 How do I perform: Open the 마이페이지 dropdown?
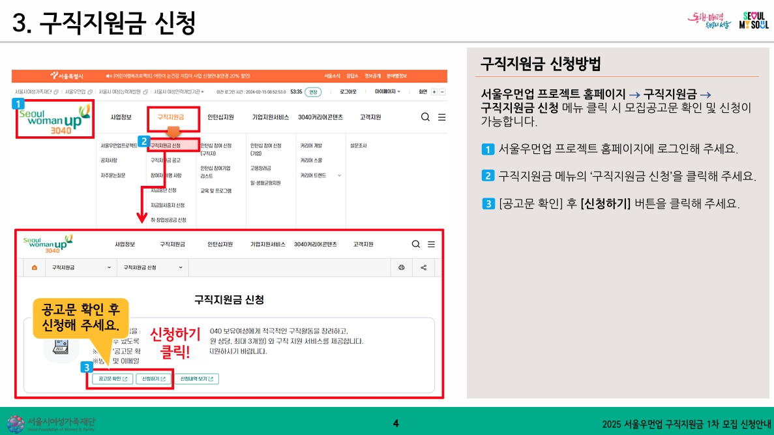pyautogui.click(x=387, y=92)
